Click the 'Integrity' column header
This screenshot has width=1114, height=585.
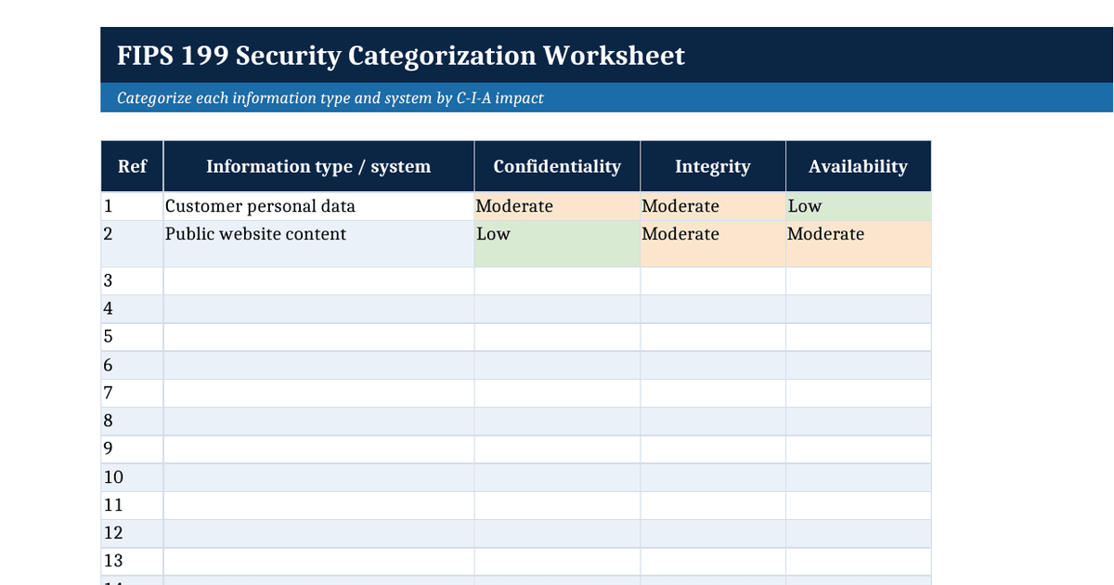tap(713, 166)
